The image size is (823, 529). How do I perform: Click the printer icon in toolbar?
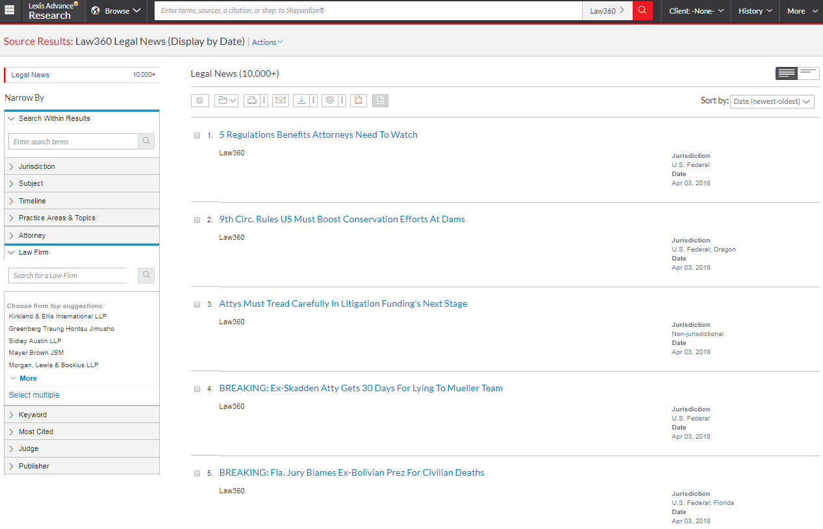point(252,100)
